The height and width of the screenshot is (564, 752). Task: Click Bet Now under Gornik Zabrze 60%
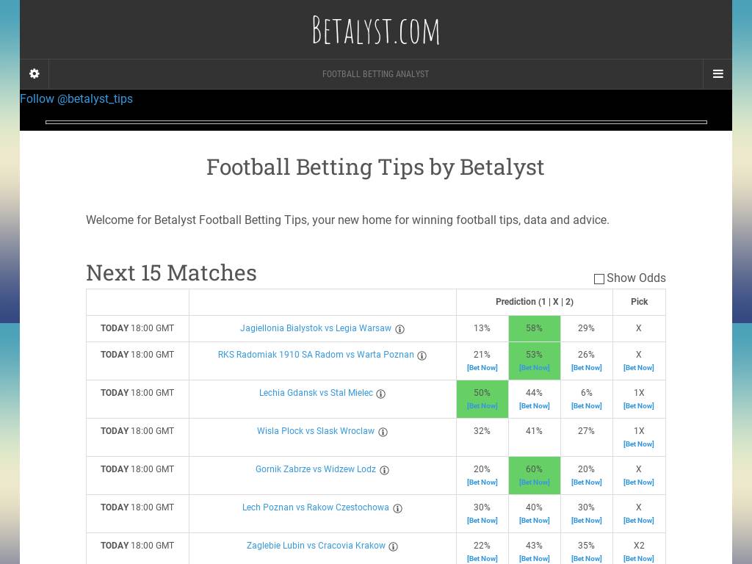535,482
